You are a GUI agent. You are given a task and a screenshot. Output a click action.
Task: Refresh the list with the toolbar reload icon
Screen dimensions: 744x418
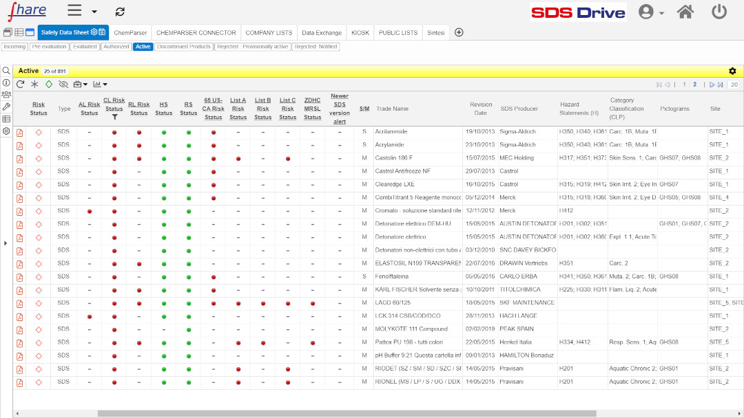[21, 84]
